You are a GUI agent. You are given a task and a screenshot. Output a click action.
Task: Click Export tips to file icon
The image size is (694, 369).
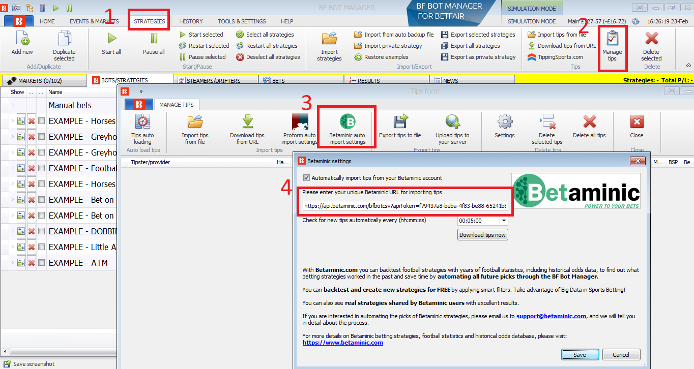pos(400,122)
